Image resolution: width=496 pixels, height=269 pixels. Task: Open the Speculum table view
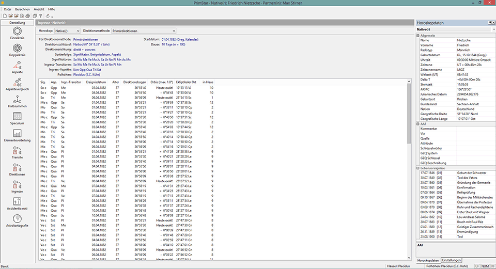17,119
